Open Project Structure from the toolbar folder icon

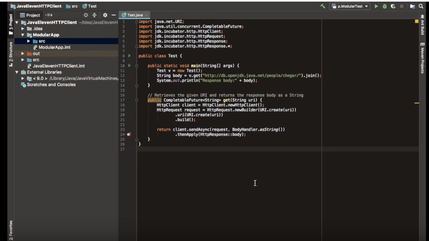[x=412, y=6]
